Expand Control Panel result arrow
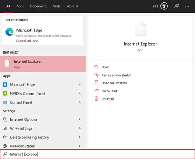 click(79, 103)
